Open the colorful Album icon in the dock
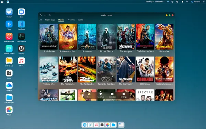The height and width of the screenshot is (129, 206). click(x=108, y=125)
